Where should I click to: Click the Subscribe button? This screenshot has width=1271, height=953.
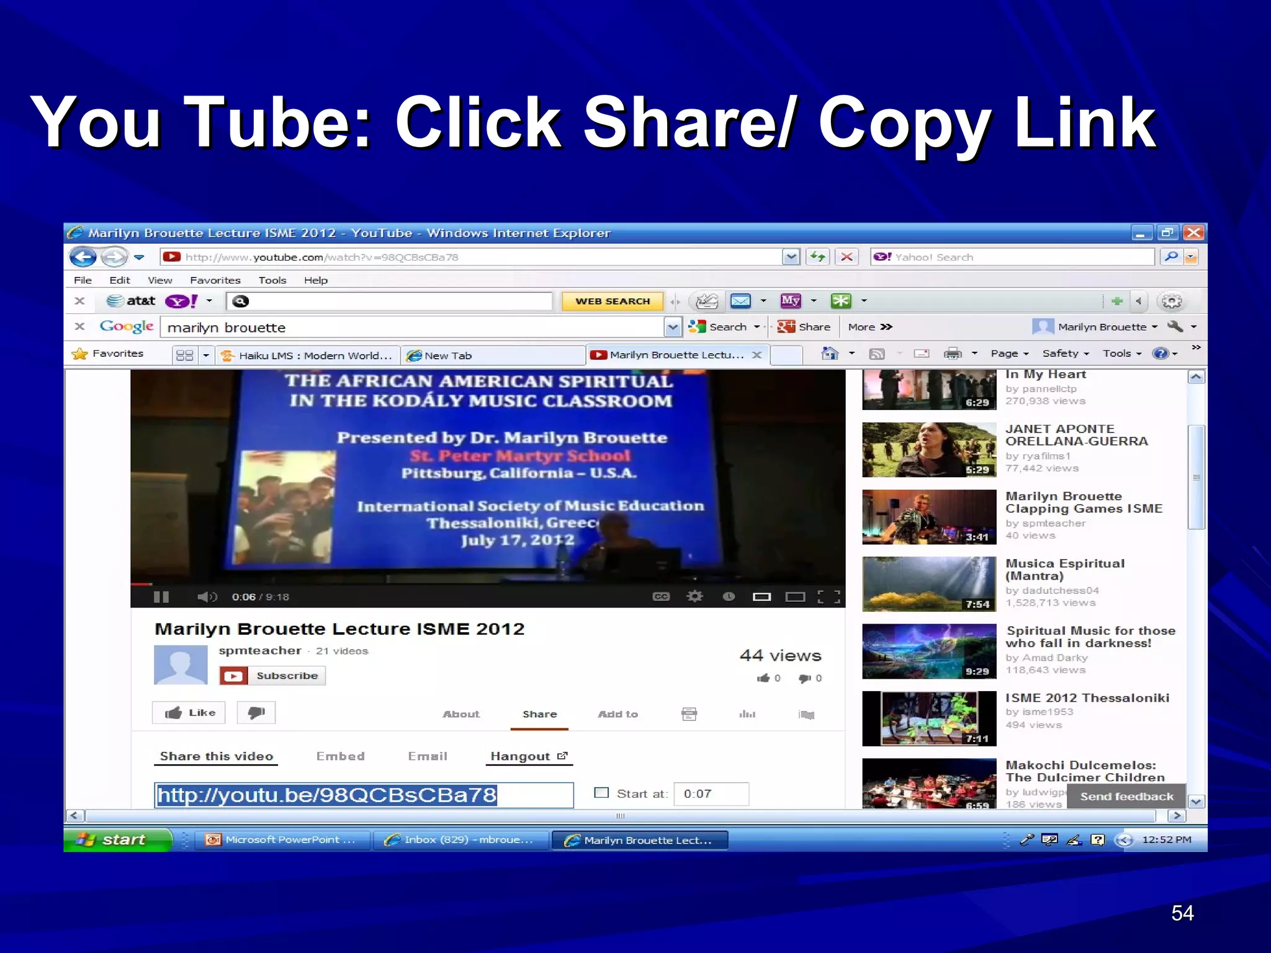click(272, 676)
